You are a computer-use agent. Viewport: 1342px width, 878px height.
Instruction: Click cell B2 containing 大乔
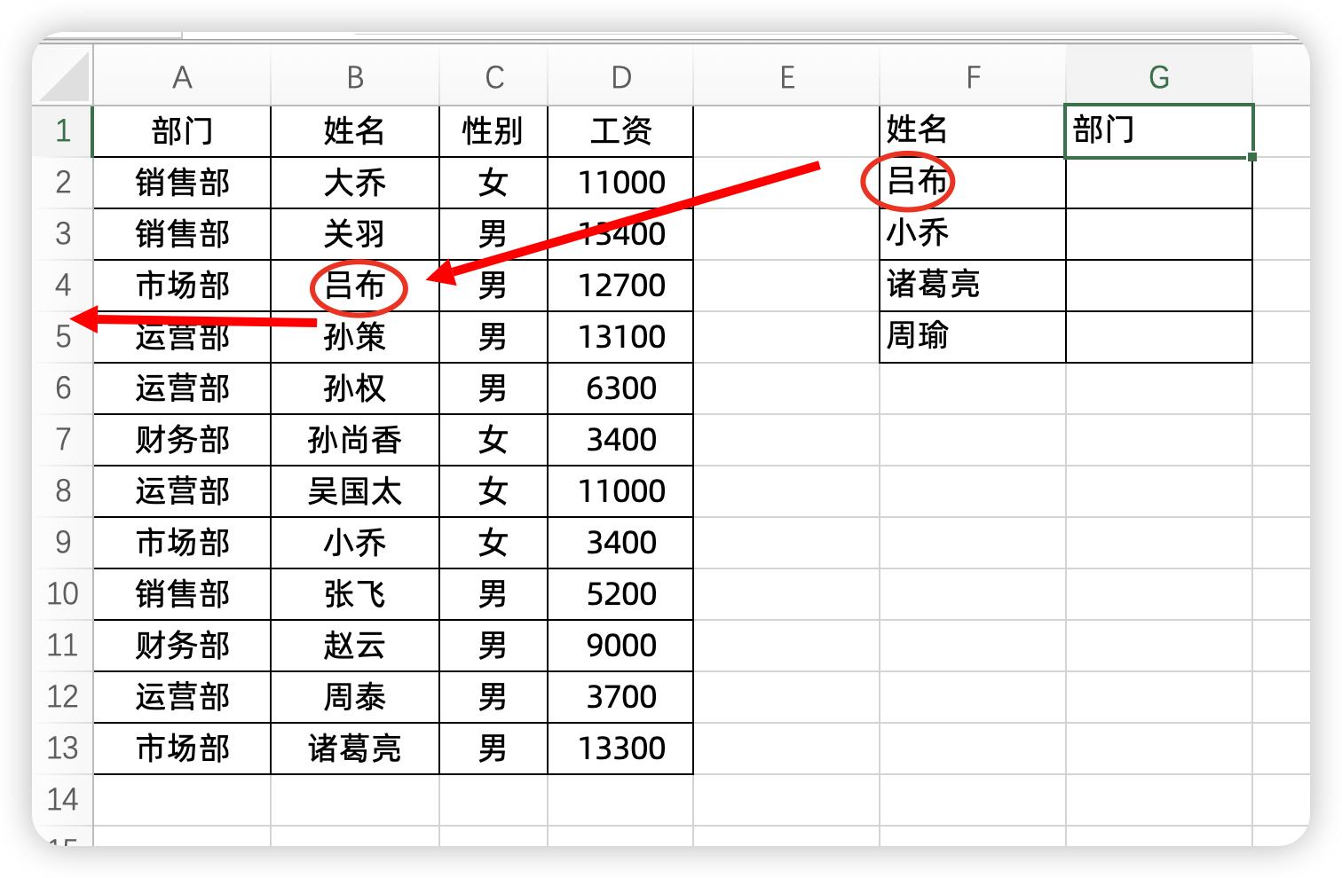(355, 183)
